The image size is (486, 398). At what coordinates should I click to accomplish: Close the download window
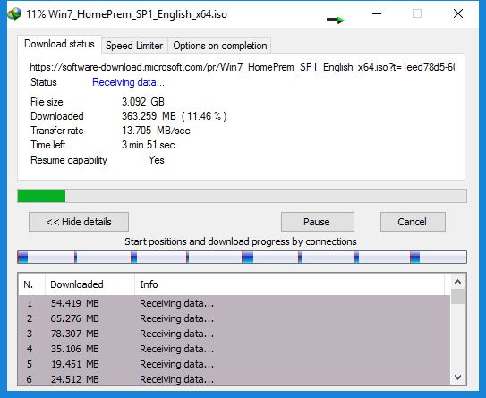click(x=458, y=13)
